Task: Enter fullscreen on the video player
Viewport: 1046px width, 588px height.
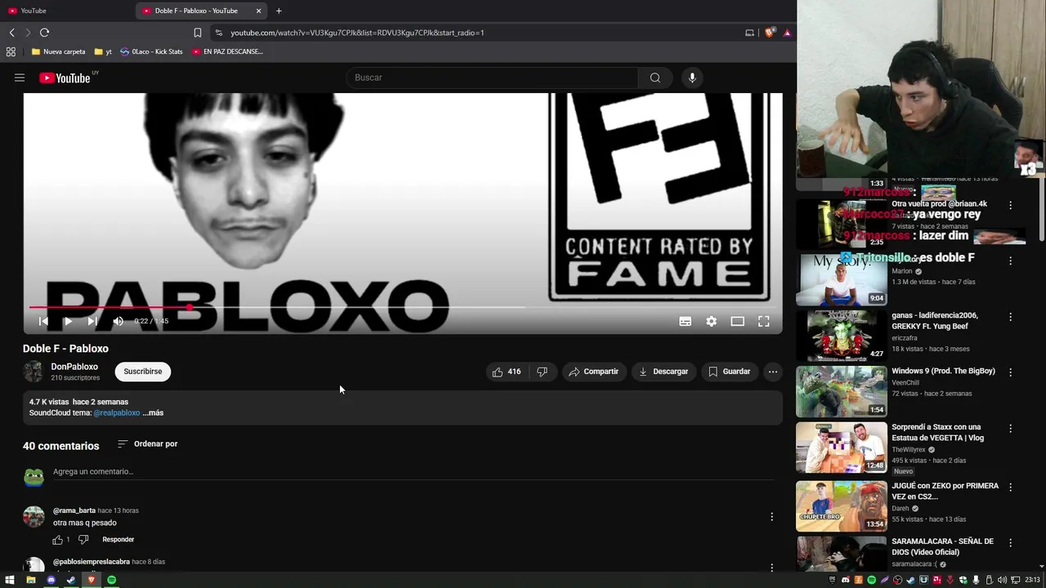Action: [763, 322]
